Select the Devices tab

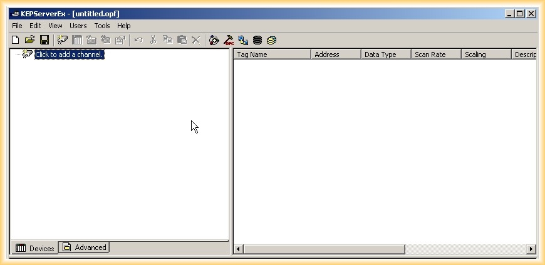(35, 248)
